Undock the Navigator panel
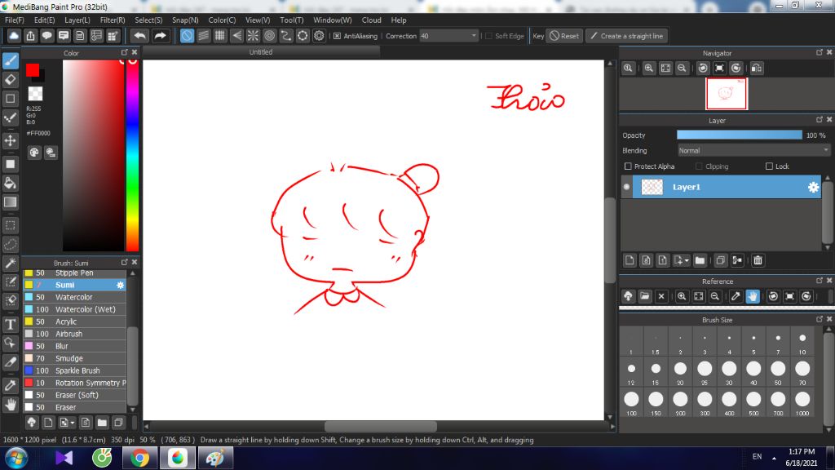Screen dimensions: 835x470 (819, 52)
